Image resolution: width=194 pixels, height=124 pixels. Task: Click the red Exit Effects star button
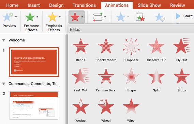point(75,17)
